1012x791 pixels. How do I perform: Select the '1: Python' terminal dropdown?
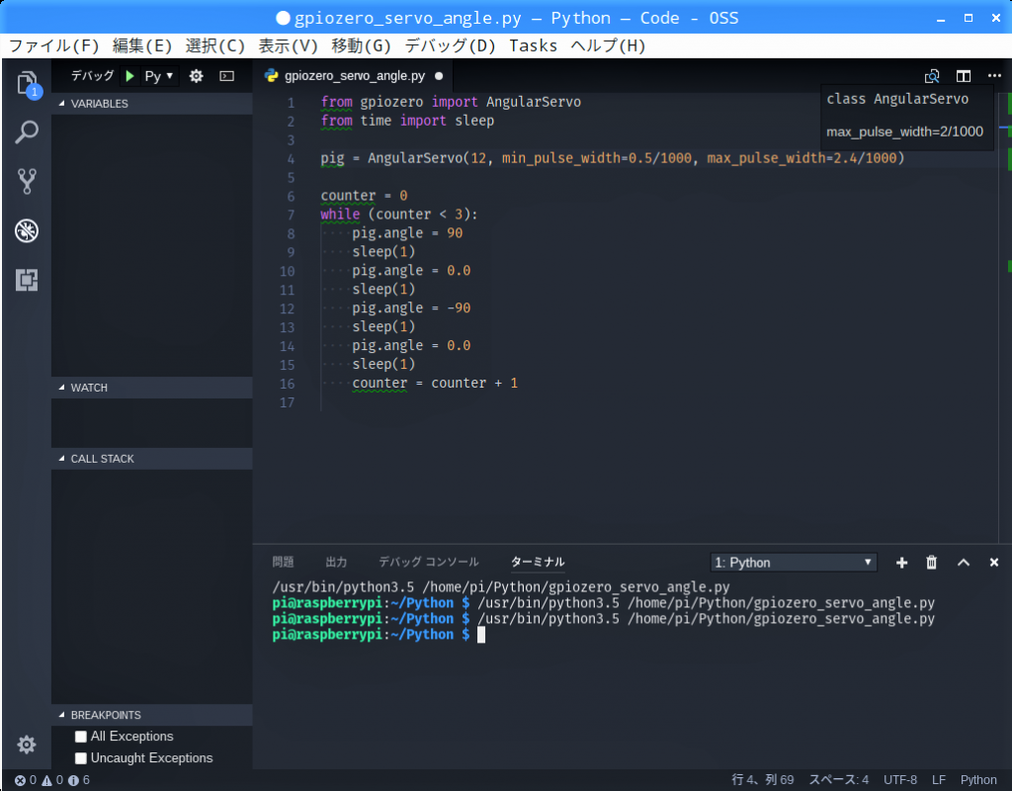coord(794,563)
